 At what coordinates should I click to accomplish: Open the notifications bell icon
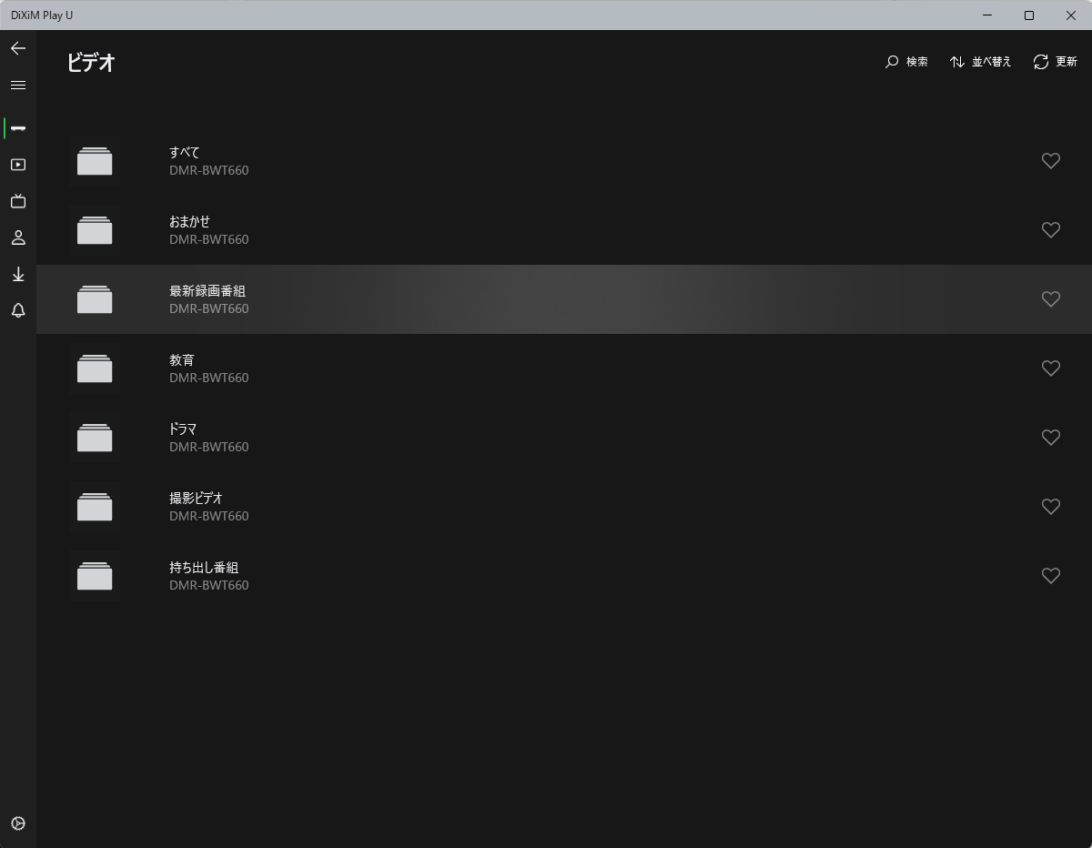(x=18, y=311)
